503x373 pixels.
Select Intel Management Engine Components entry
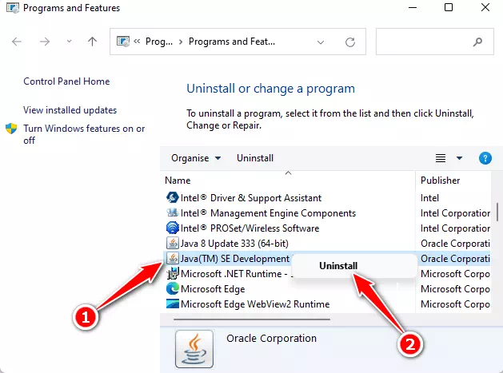coord(268,213)
